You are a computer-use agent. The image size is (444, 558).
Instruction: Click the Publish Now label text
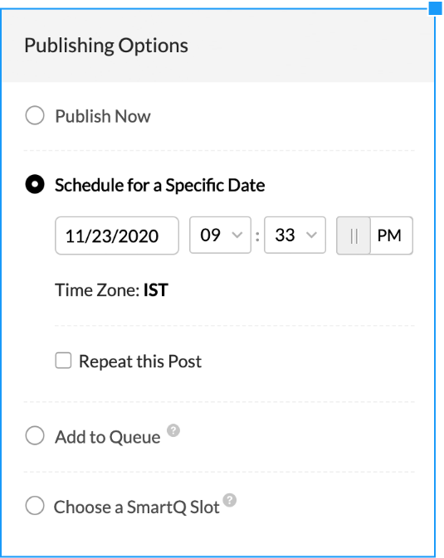(x=103, y=116)
